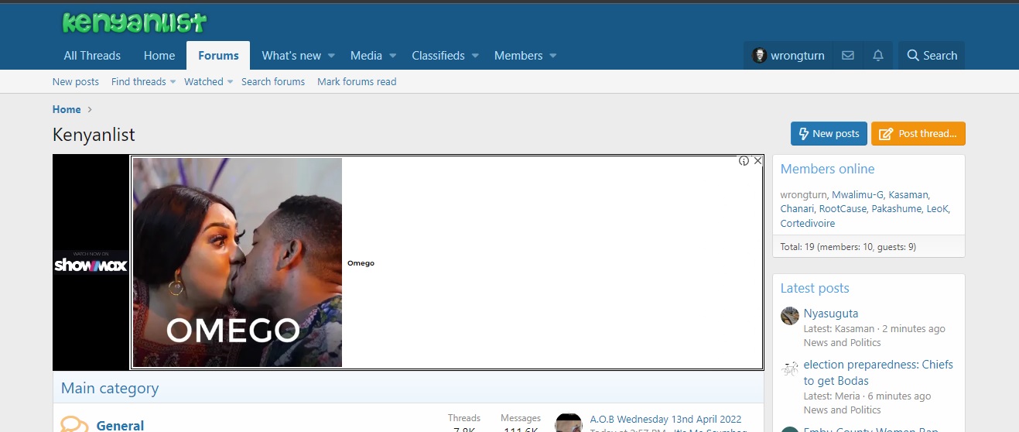The image size is (1019, 432).
Task: Select the Forums tab
Action: pos(218,56)
